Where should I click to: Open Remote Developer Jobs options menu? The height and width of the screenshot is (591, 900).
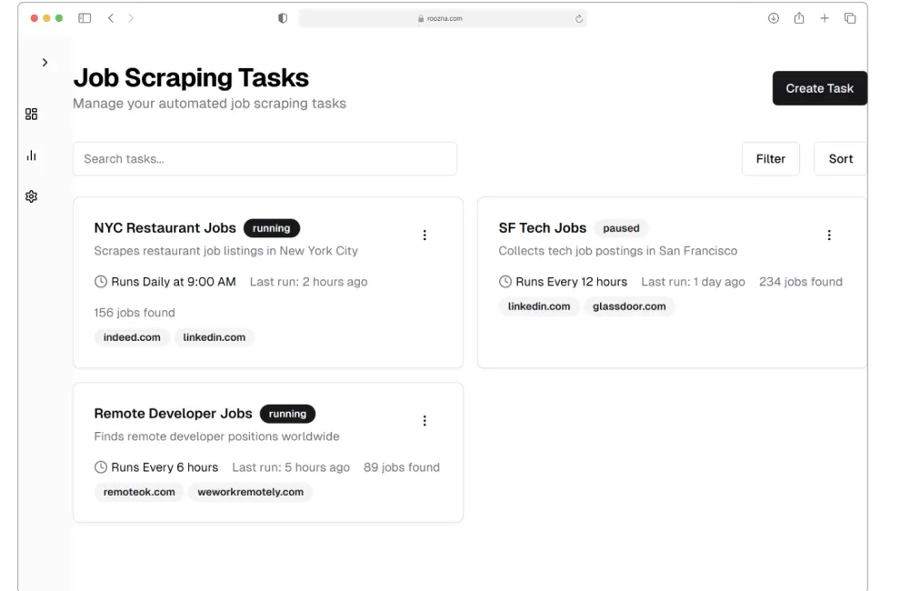(x=425, y=421)
